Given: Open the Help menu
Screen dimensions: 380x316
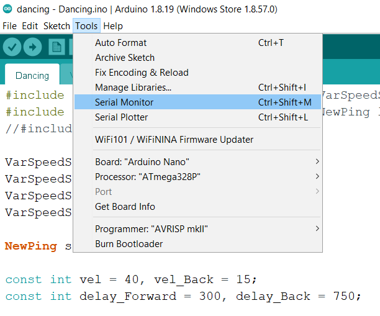Looking at the screenshot, I should click(x=113, y=26).
